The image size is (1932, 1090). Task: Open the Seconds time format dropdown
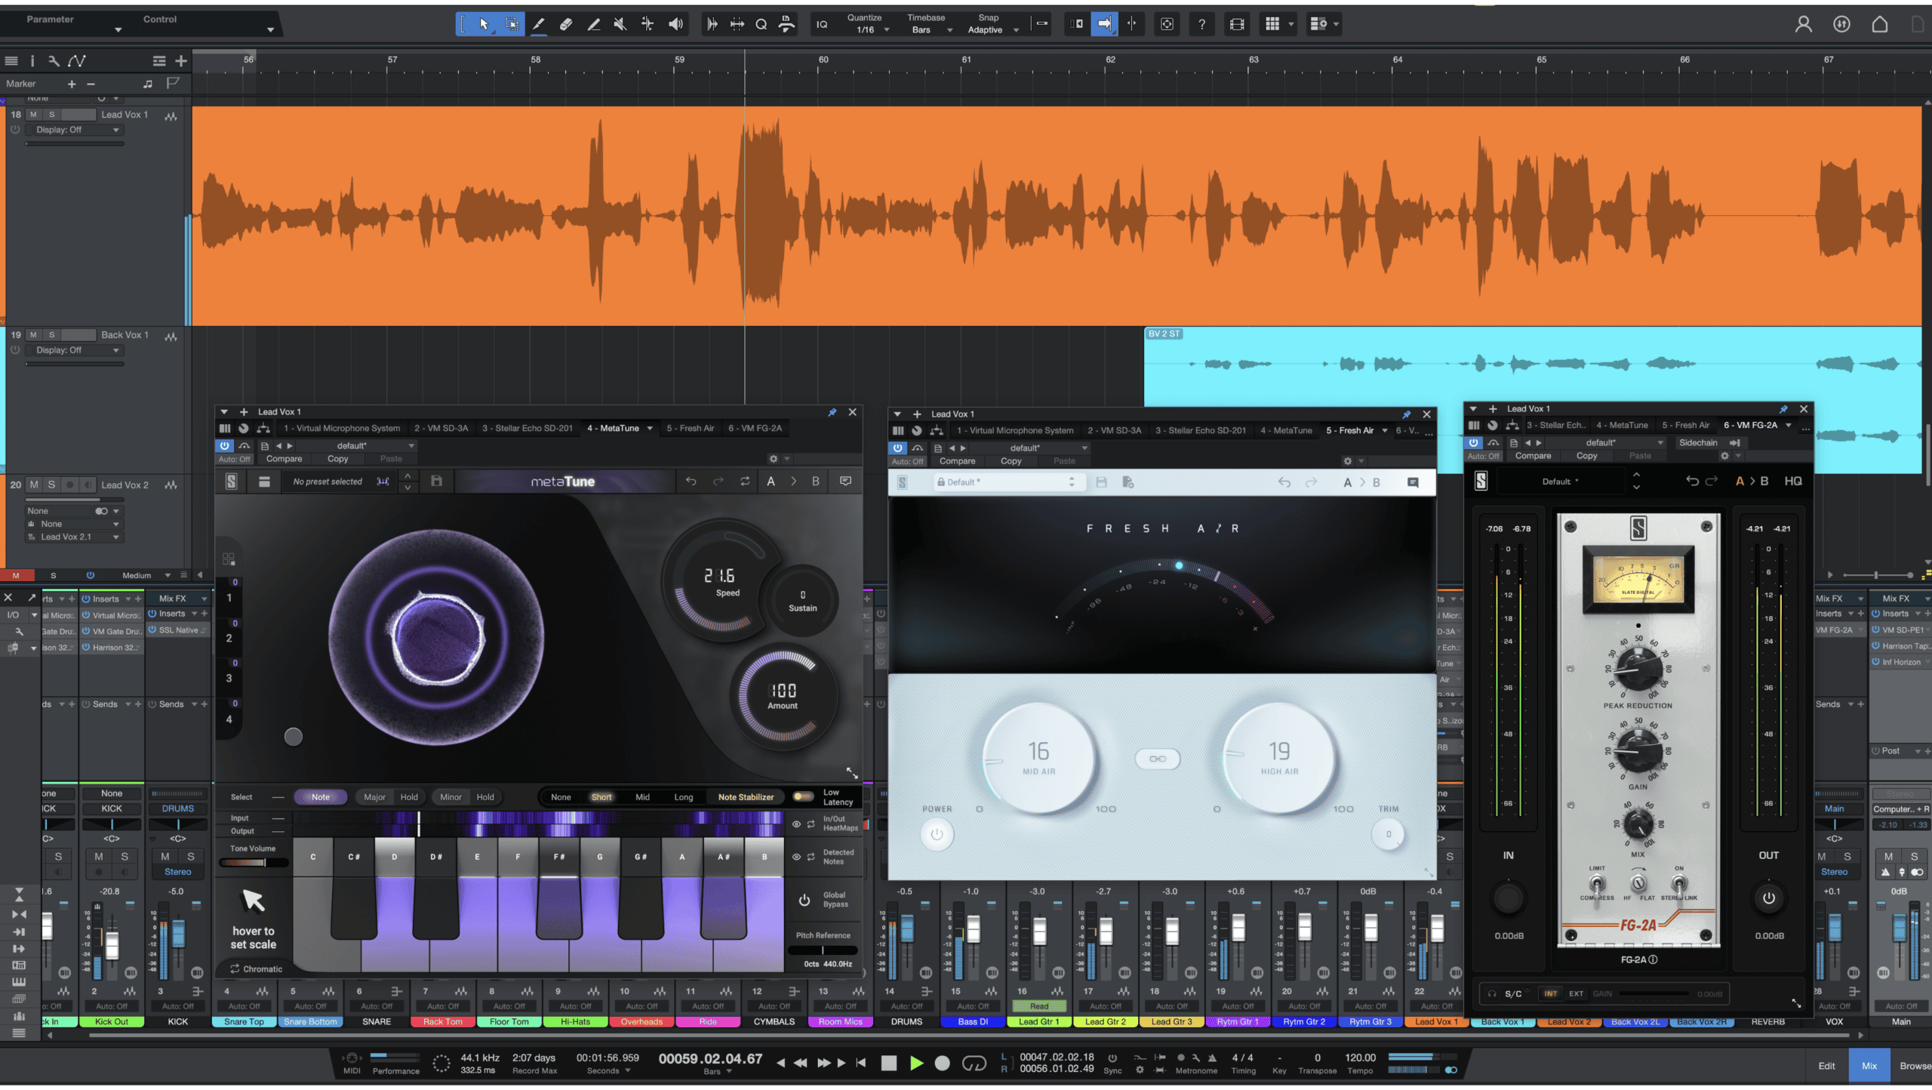click(608, 1070)
